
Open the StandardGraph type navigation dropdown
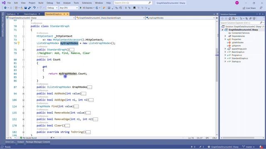click(110, 18)
